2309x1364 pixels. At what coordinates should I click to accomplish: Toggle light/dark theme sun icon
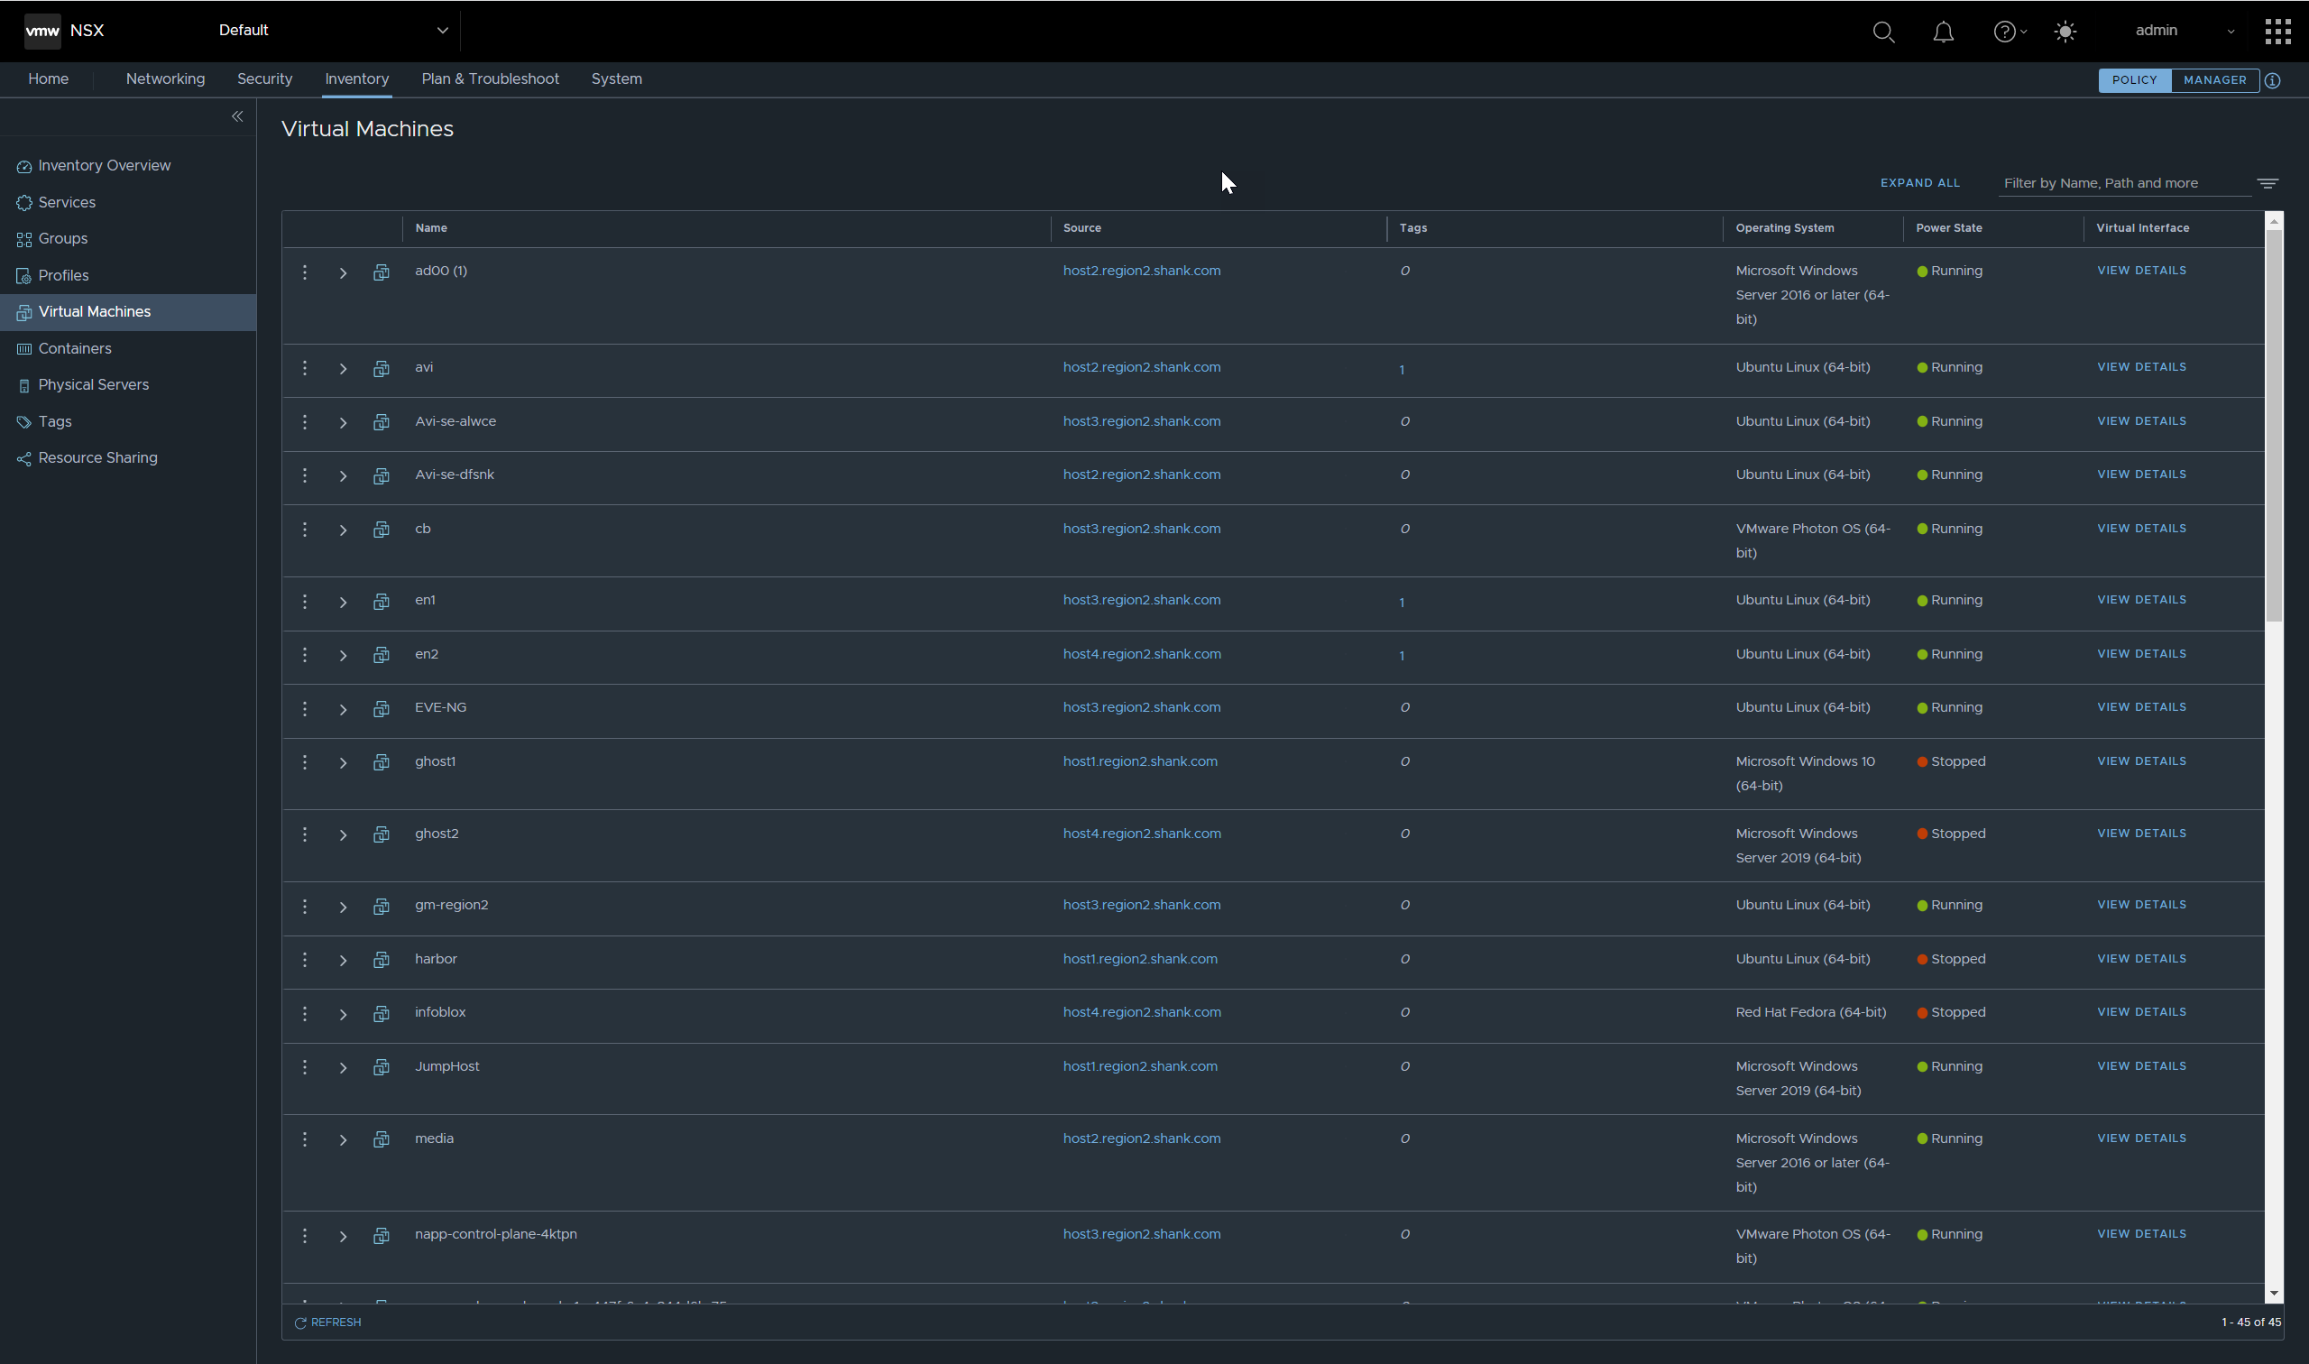coord(2065,32)
